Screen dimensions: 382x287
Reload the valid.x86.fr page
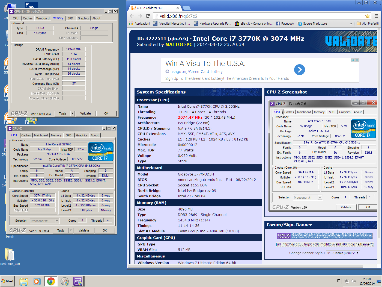(x=148, y=16)
